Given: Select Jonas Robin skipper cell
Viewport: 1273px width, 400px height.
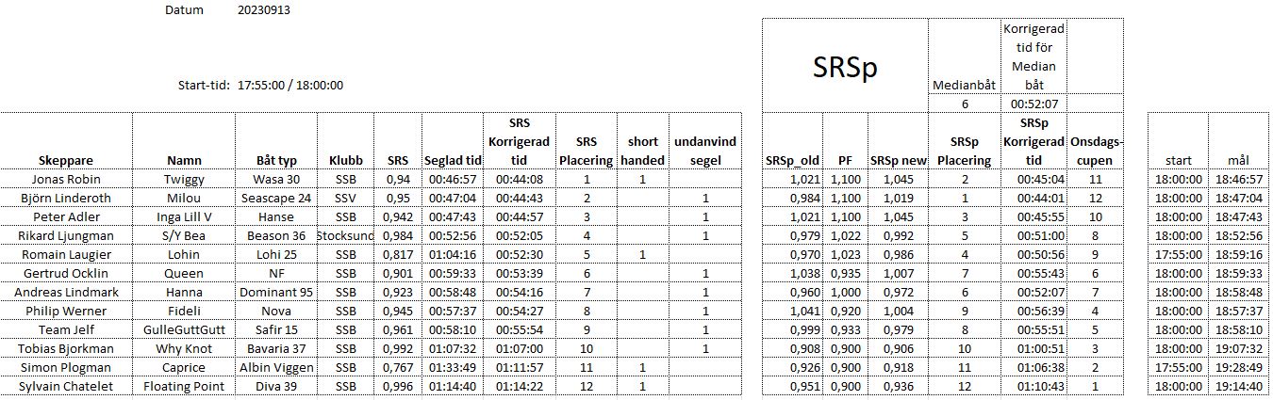Looking at the screenshot, I should [66, 179].
